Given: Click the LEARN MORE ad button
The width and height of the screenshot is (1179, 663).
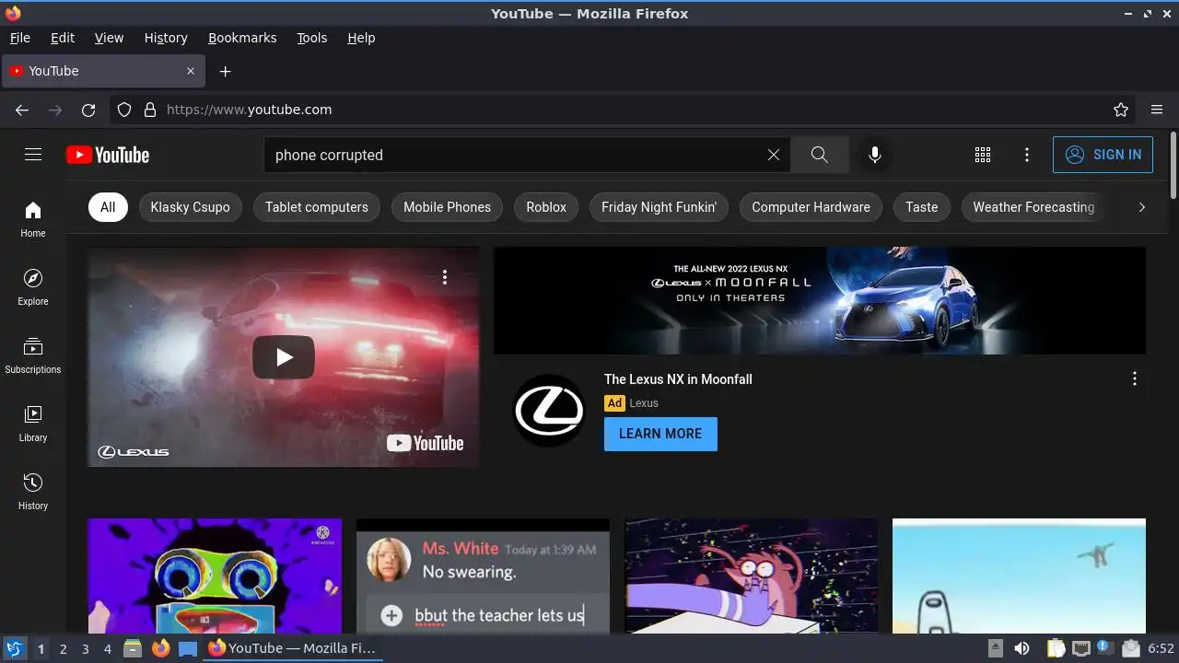Looking at the screenshot, I should tap(660, 434).
